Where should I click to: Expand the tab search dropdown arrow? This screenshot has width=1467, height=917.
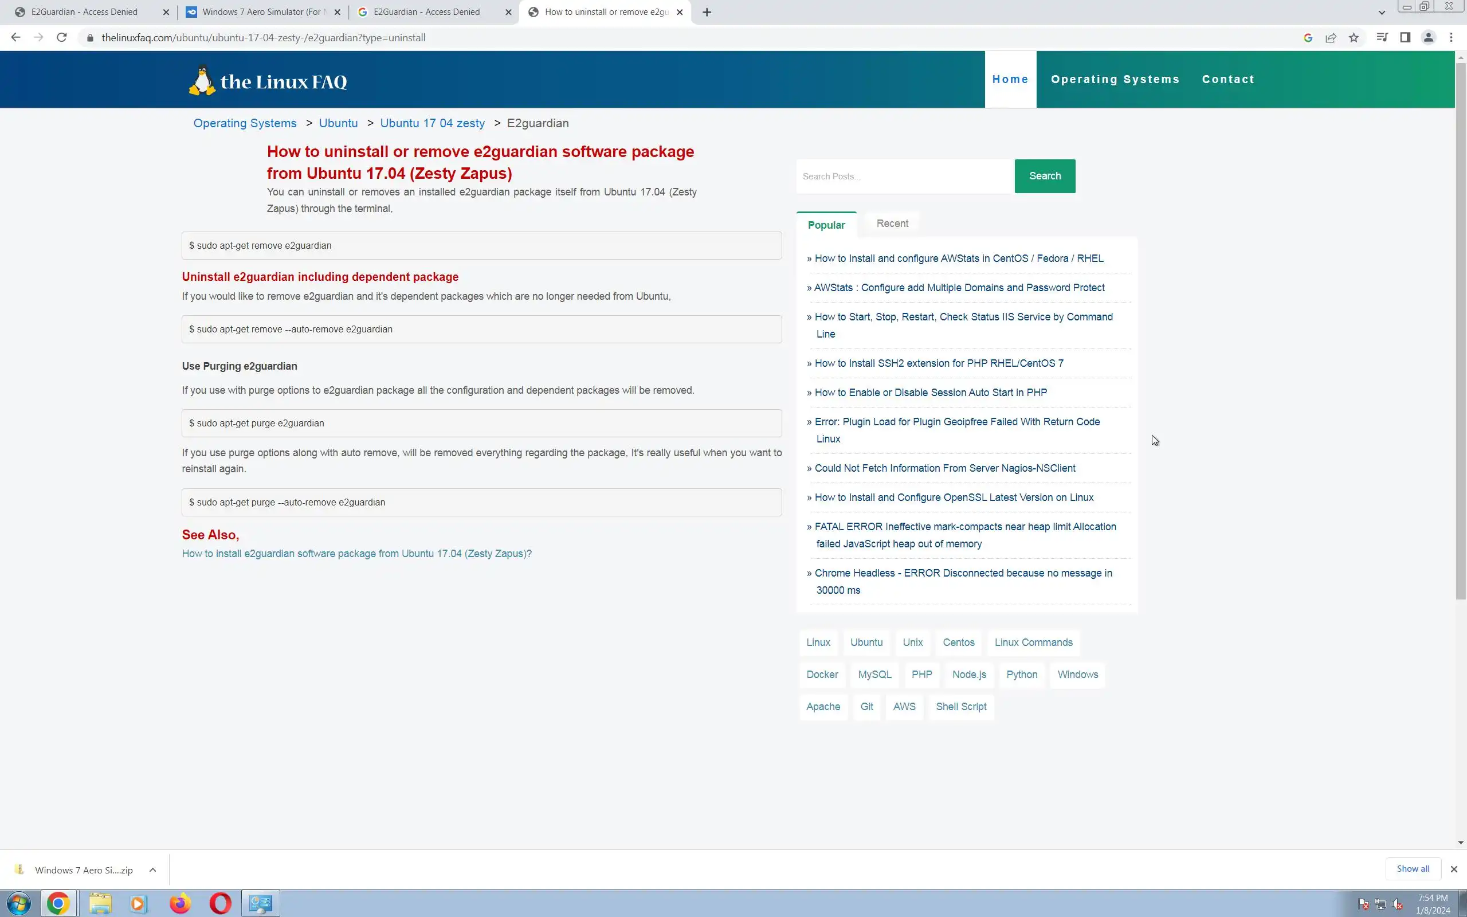[1382, 12]
